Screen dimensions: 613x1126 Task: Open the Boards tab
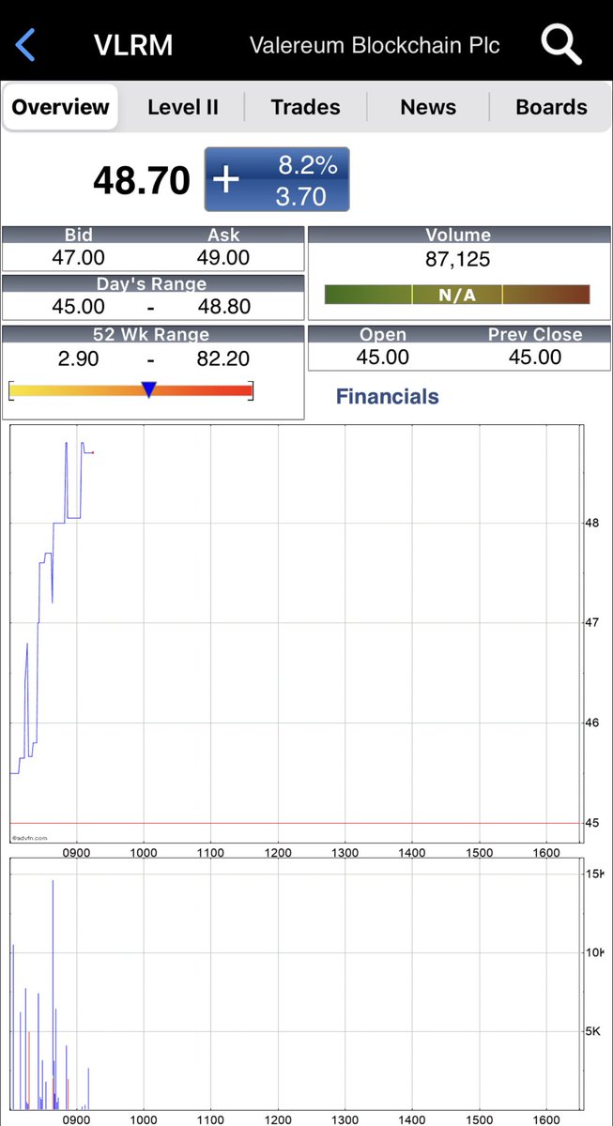pos(552,107)
